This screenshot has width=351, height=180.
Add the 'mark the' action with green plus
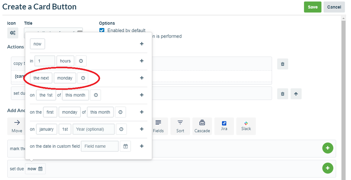[x=328, y=148]
